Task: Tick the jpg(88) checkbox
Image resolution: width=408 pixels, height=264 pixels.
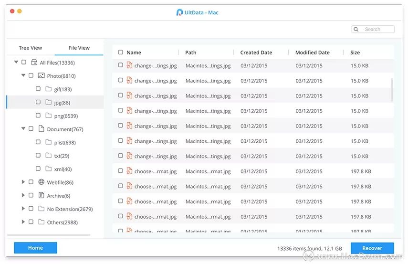Action: pyautogui.click(x=38, y=102)
